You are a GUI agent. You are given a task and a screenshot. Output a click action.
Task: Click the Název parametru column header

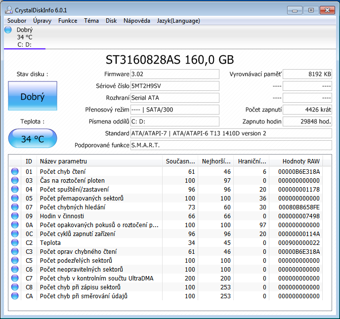99,161
